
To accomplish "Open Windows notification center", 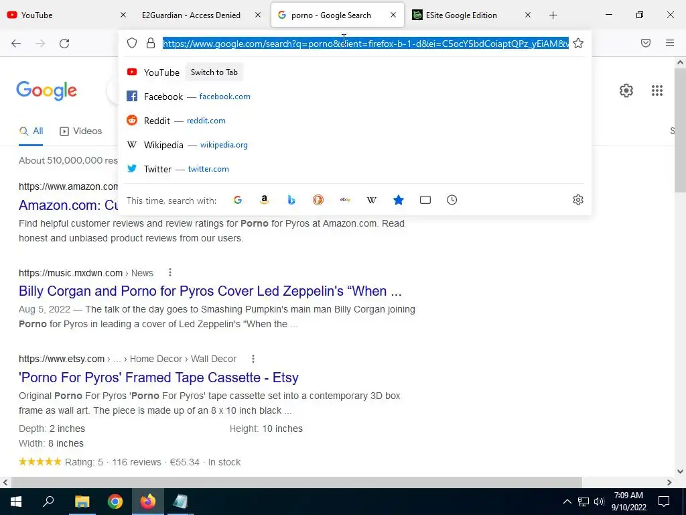I will [664, 502].
